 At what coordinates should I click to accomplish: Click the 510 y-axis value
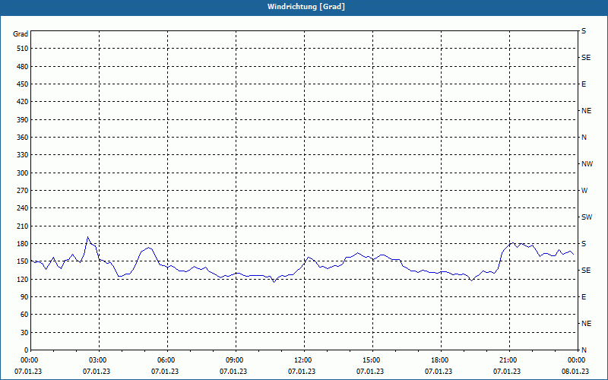[x=23, y=49]
